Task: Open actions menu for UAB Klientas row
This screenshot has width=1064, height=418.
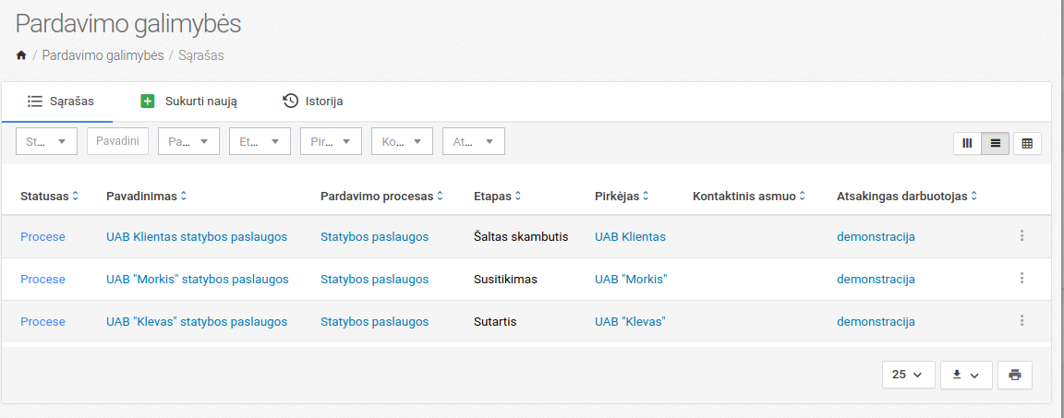Action: click(1022, 236)
